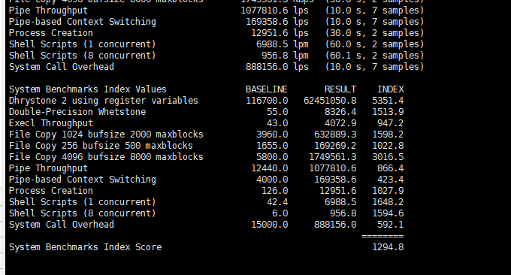Click the File Copy 256 index 1022.8

pos(388,146)
